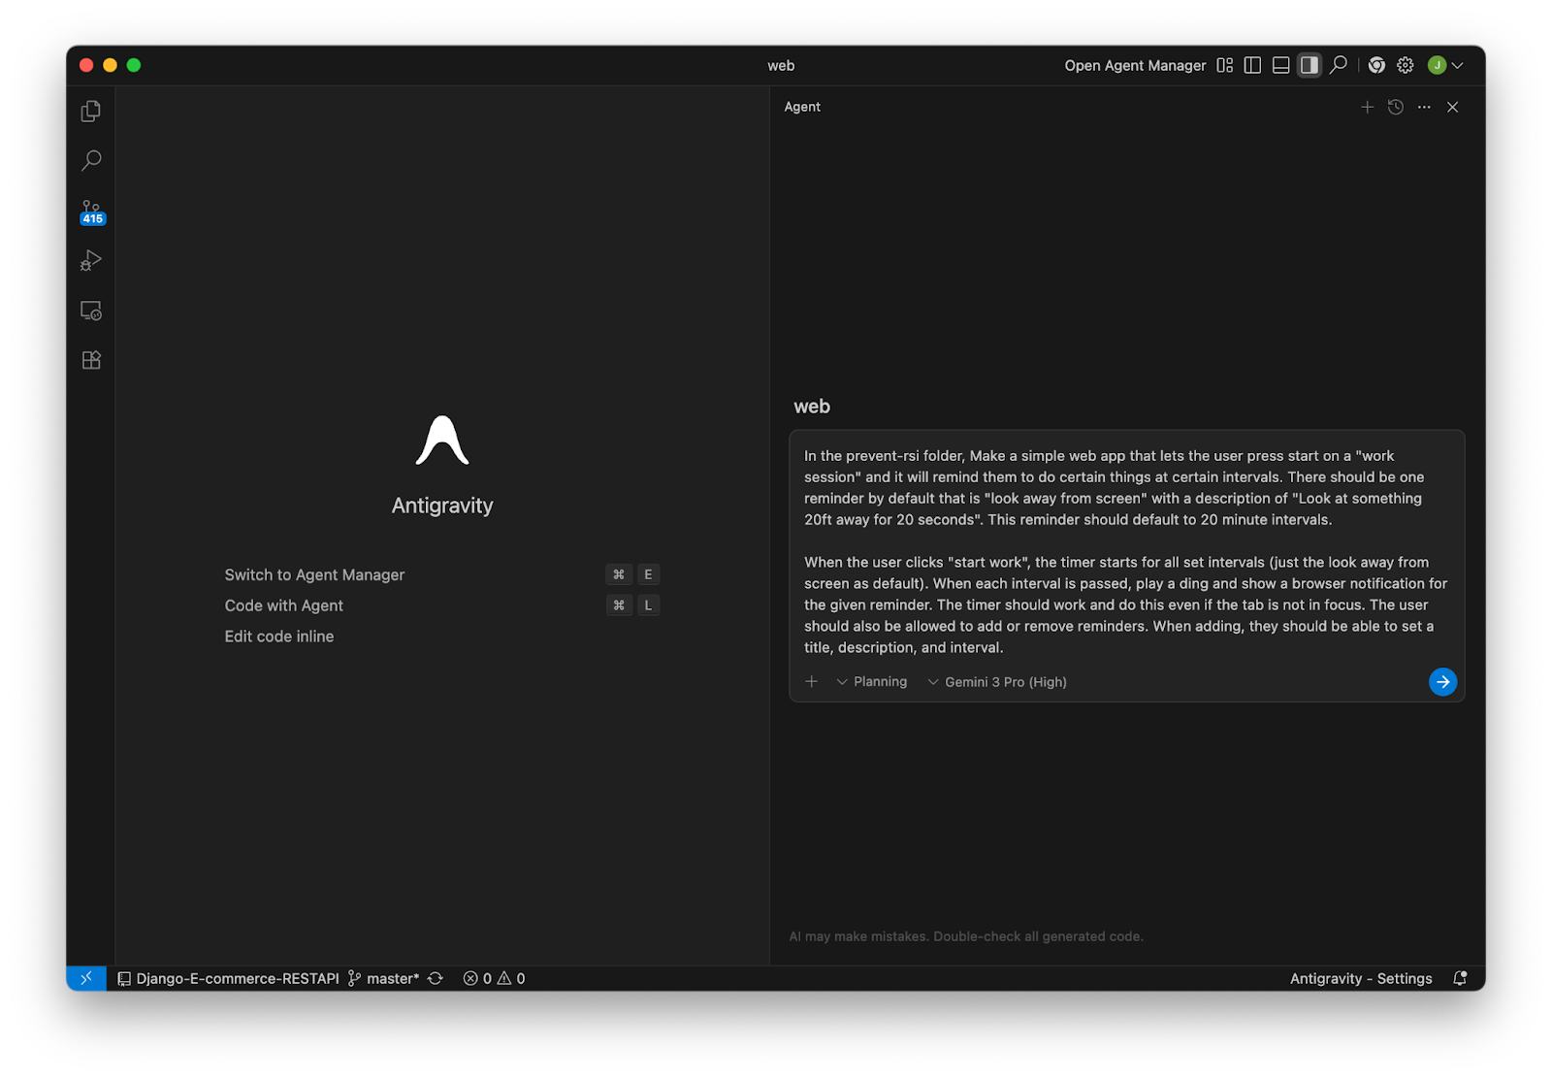Show past agent conversations history
This screenshot has height=1079, width=1552.
pos(1396,107)
